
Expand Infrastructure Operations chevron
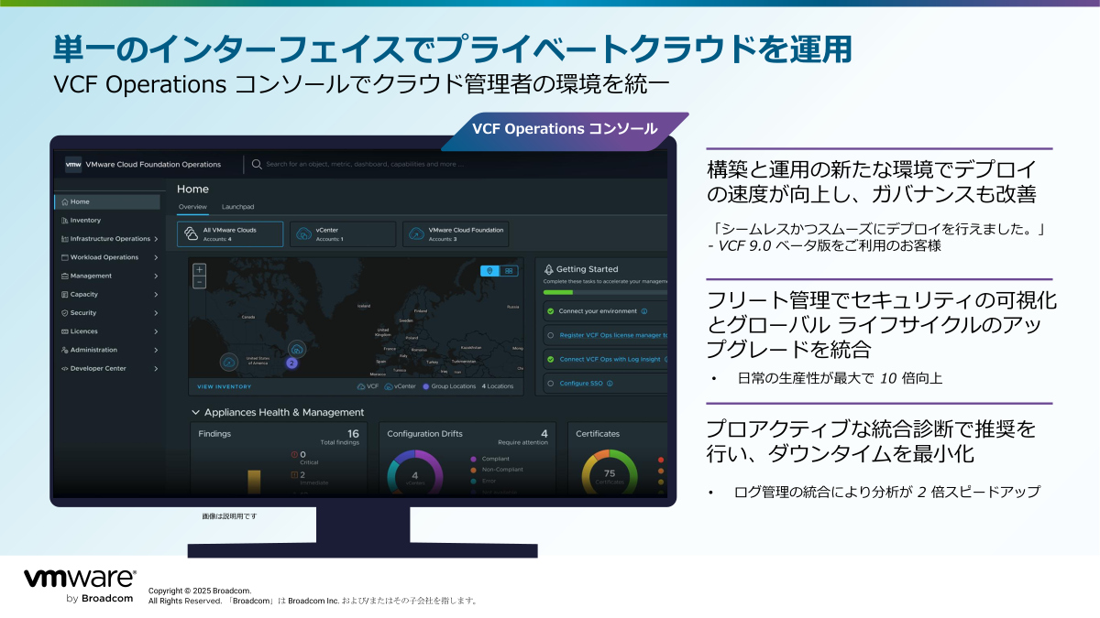pos(156,239)
